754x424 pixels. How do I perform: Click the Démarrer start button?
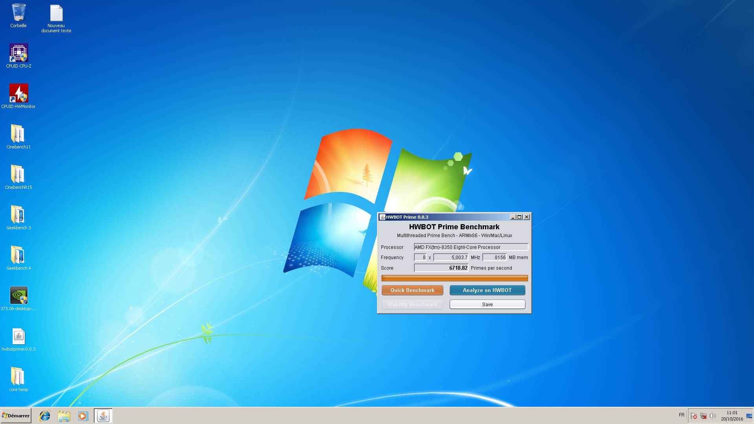(16, 416)
